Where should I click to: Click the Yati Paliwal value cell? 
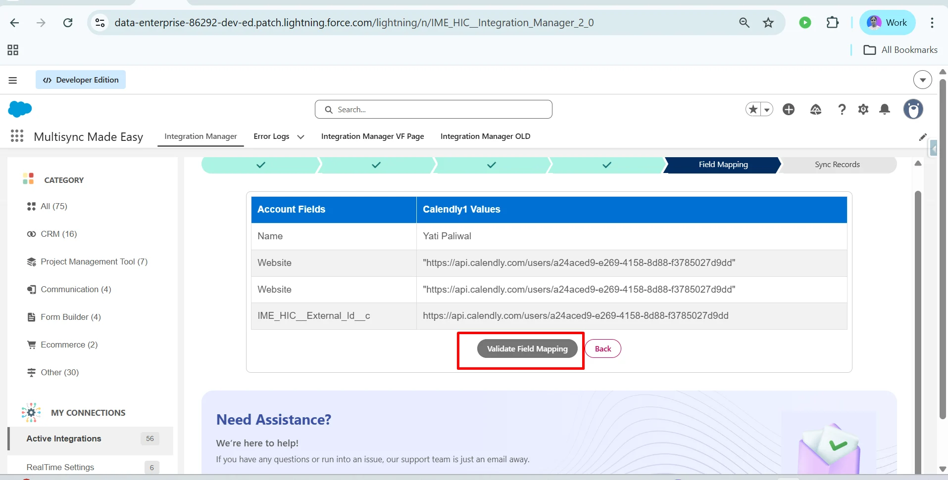tap(632, 236)
